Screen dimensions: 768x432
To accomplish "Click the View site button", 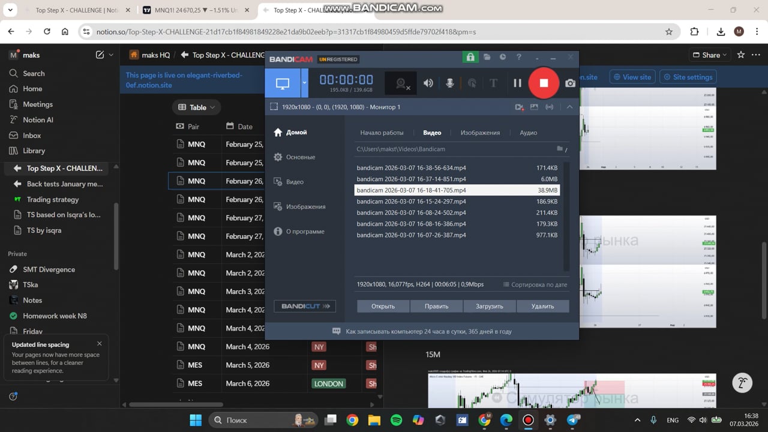I will pos(632,77).
